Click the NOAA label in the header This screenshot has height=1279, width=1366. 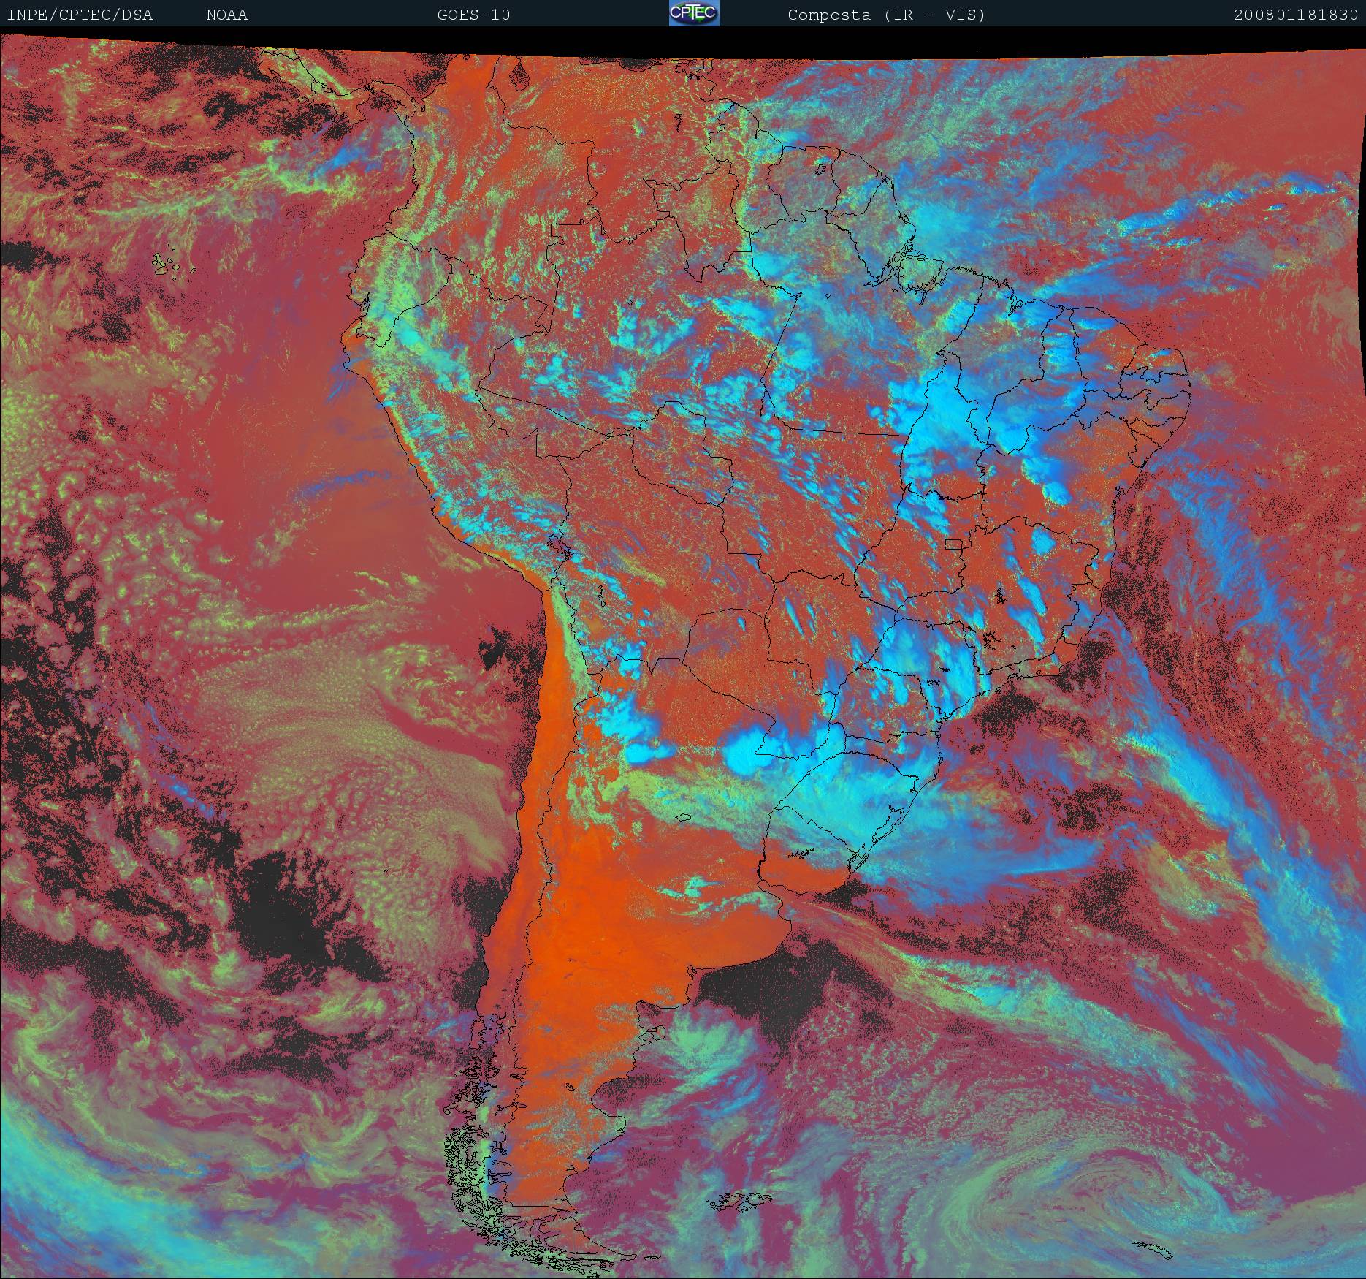[226, 15]
